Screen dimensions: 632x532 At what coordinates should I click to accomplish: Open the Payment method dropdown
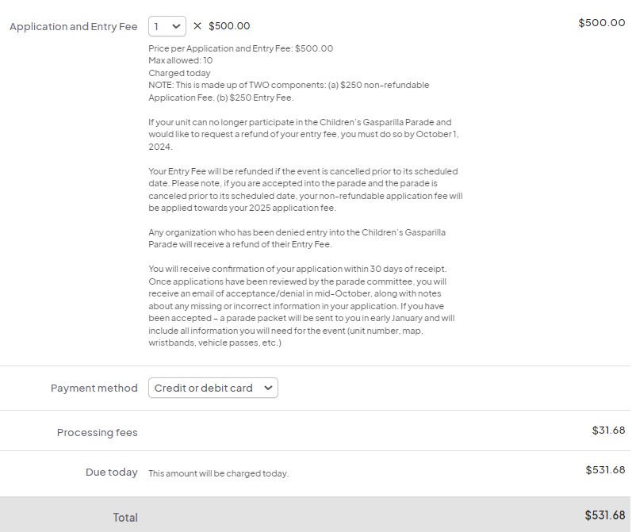pos(213,388)
